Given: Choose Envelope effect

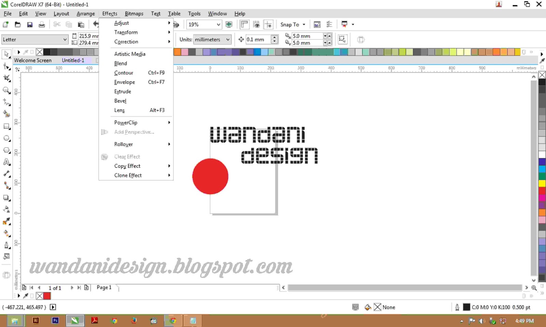Looking at the screenshot, I should tap(136, 82).
